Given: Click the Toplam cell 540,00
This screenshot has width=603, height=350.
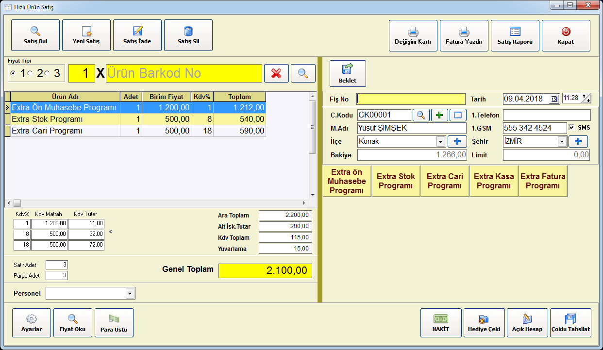Looking at the screenshot, I should [239, 119].
